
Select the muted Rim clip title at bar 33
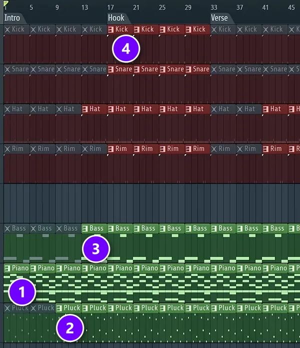pyautogui.click(x=224, y=149)
